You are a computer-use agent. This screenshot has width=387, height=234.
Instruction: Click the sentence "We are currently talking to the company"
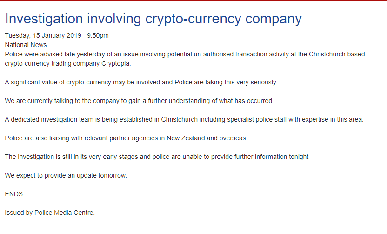tap(146, 101)
